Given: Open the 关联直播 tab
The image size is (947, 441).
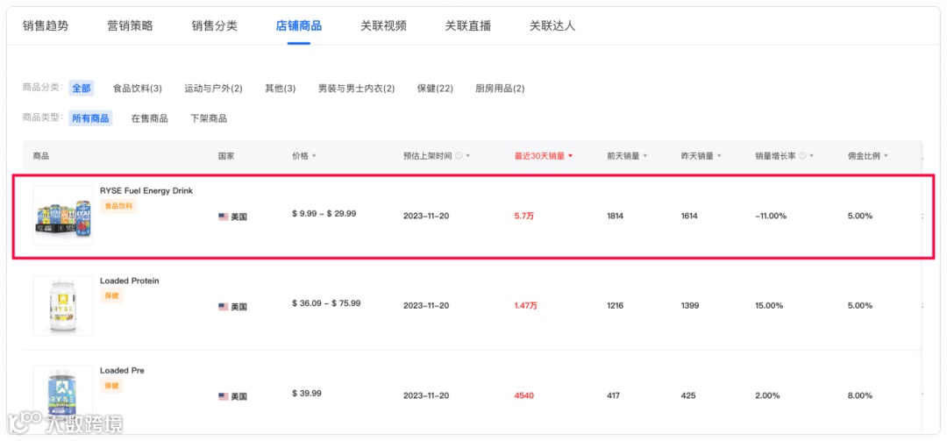Looking at the screenshot, I should [x=468, y=26].
